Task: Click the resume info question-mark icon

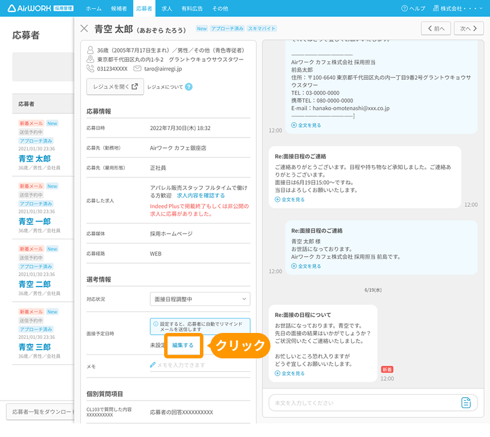Action: [189, 87]
